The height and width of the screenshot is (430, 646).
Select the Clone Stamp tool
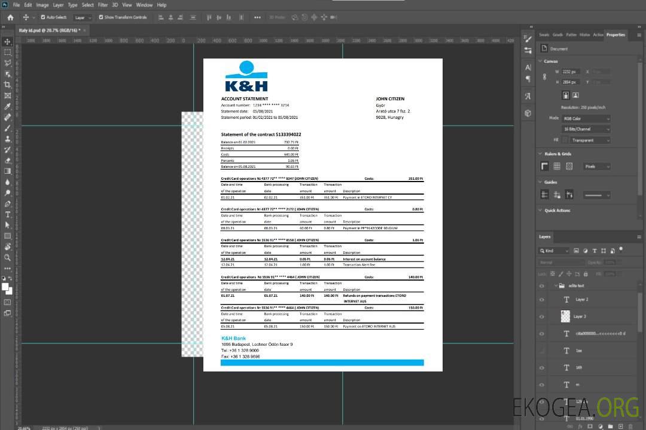pos(7,139)
